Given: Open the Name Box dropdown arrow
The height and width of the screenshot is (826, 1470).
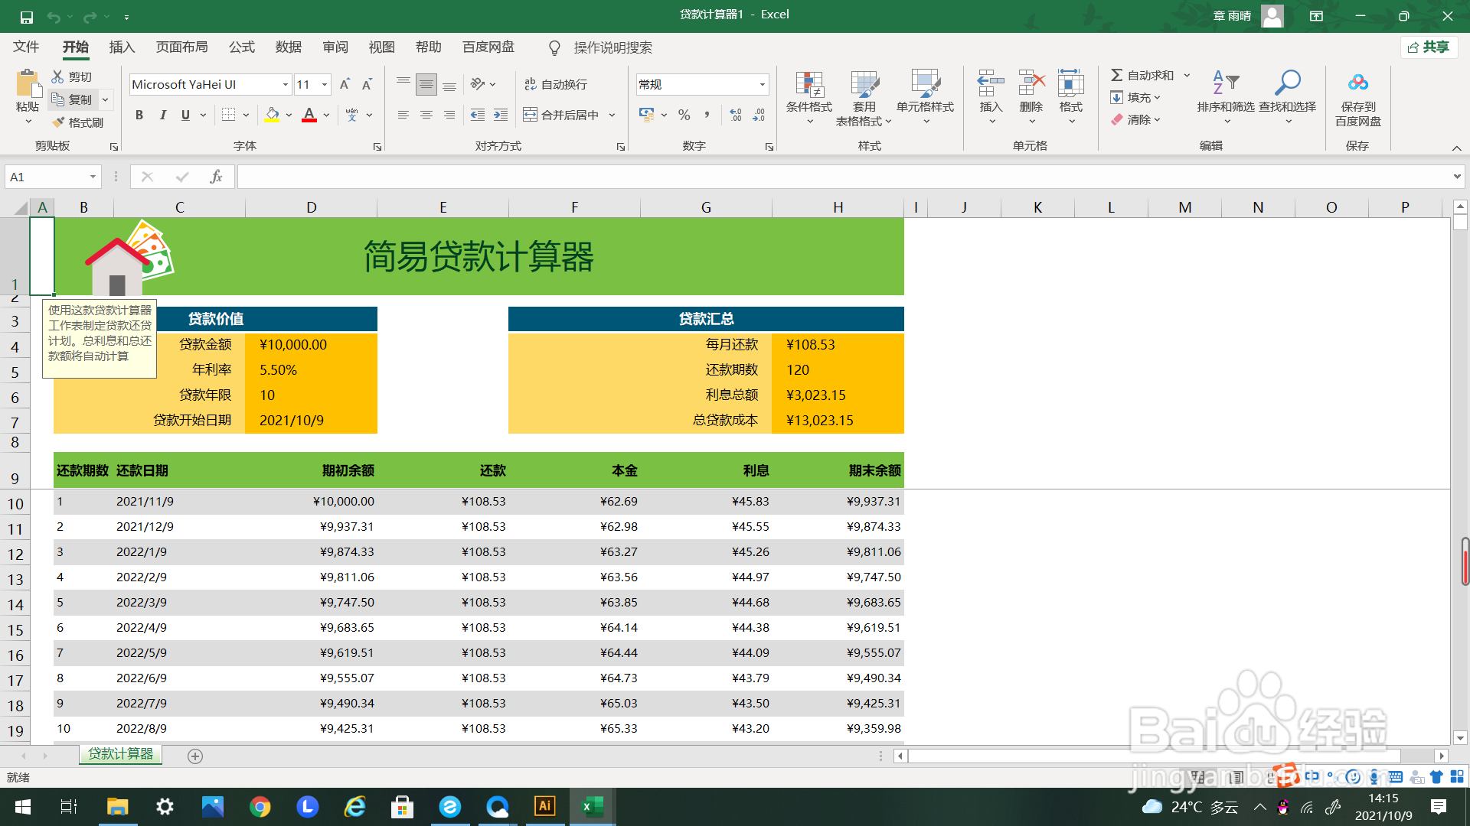Looking at the screenshot, I should click(93, 177).
